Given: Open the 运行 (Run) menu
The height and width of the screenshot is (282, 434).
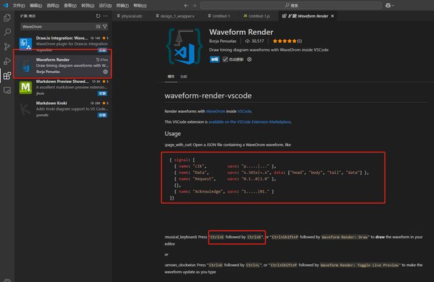Looking at the screenshot, I should [x=105, y=5].
